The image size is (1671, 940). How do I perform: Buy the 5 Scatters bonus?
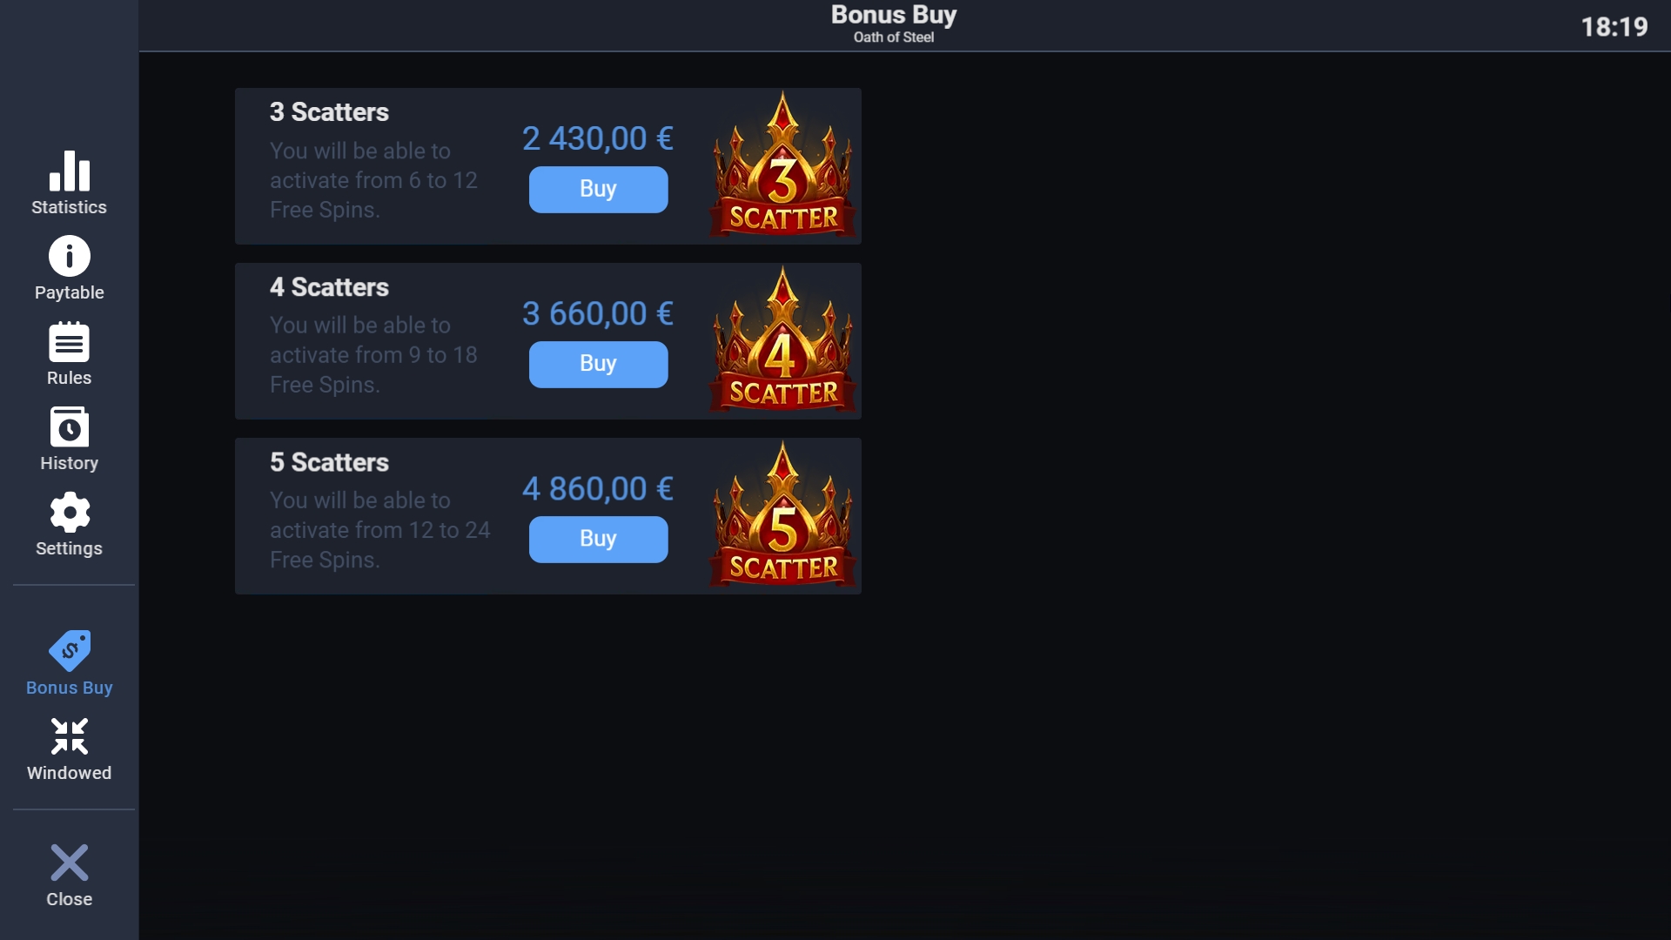click(599, 539)
